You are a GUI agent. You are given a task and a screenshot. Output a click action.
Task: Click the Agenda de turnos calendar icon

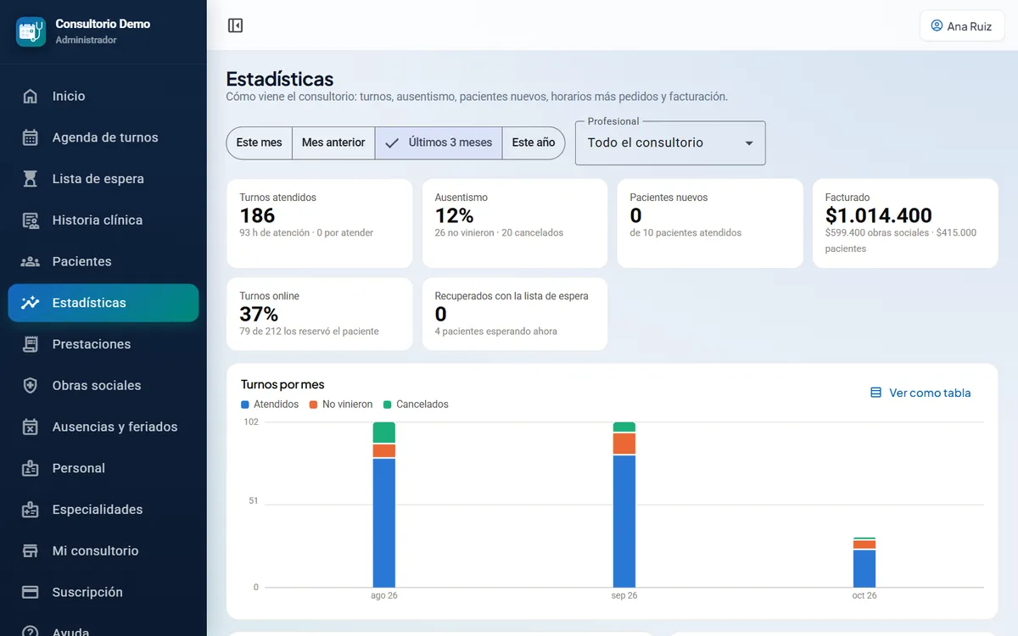point(31,137)
